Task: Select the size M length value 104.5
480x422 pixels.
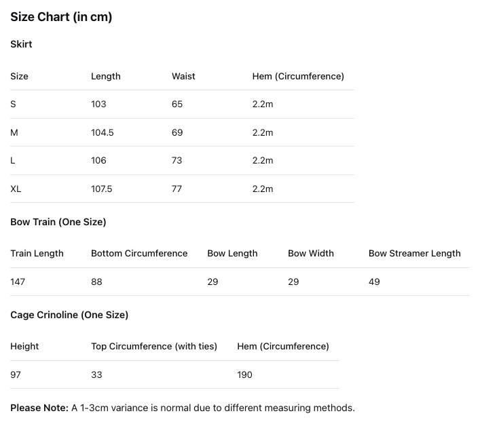Action: [x=103, y=132]
